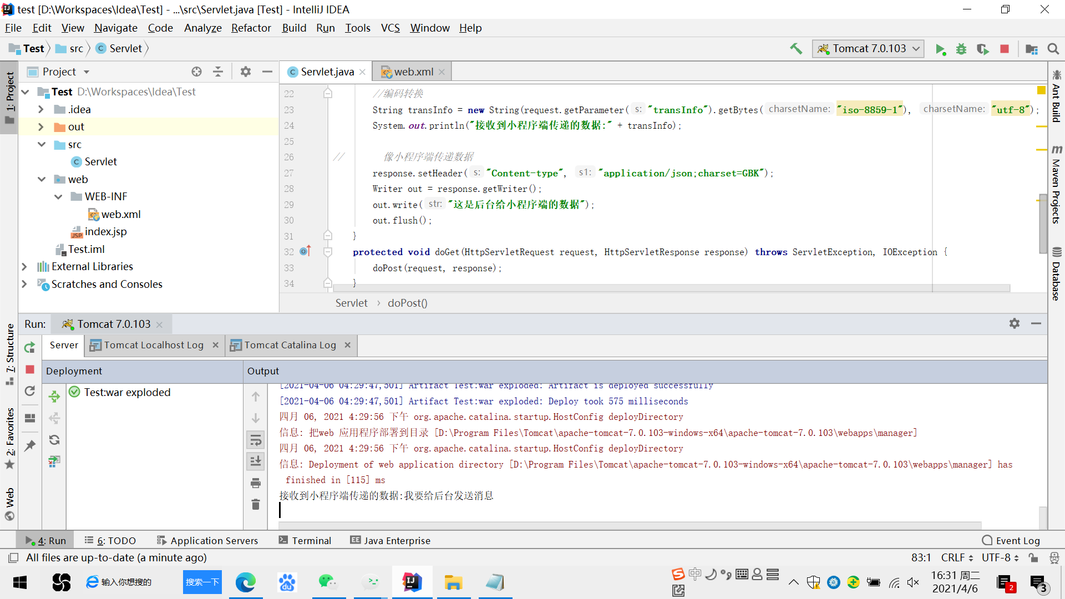1065x599 pixels.
Task: Toggle soft-wrap in console output
Action: pos(256,440)
